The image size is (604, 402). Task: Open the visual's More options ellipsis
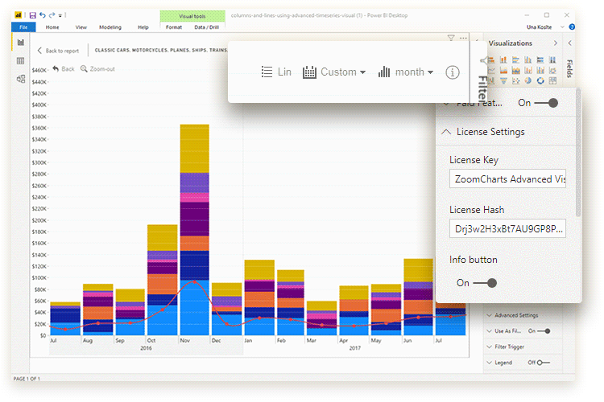(463, 38)
